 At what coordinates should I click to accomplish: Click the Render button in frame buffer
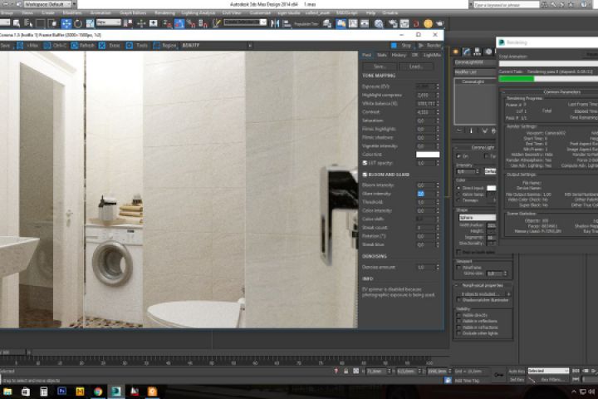tap(429, 46)
